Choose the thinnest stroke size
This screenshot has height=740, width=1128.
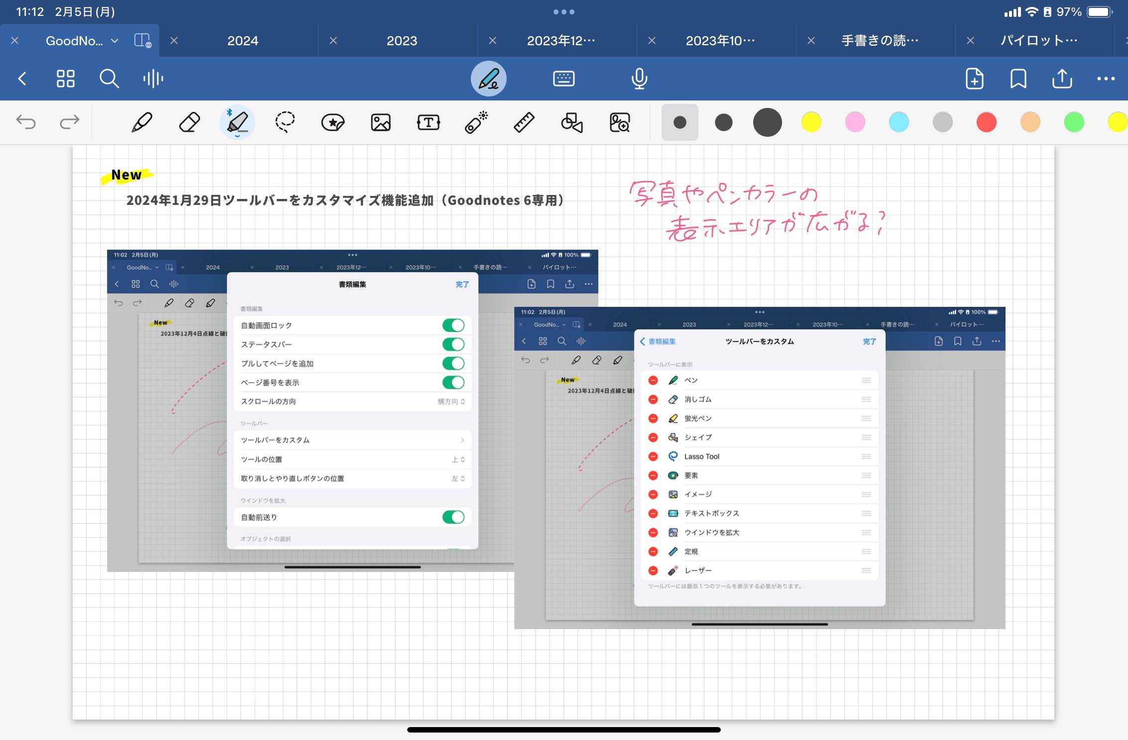point(679,122)
